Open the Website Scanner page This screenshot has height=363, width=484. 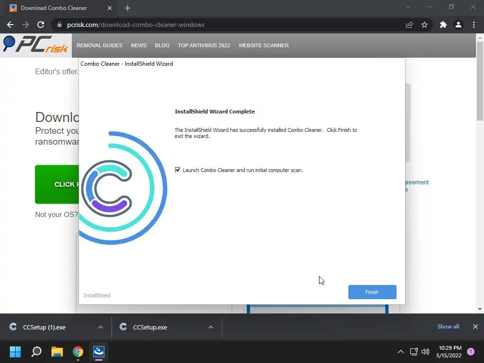[264, 45]
